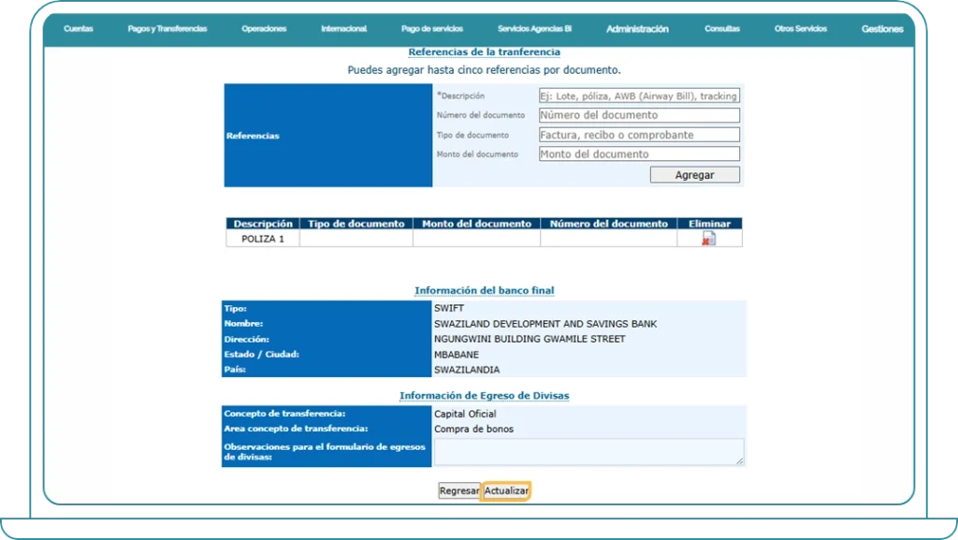Screen dimensions: 958x540
Task: Delete the POLIZA 1 reference row
Action: (708, 239)
